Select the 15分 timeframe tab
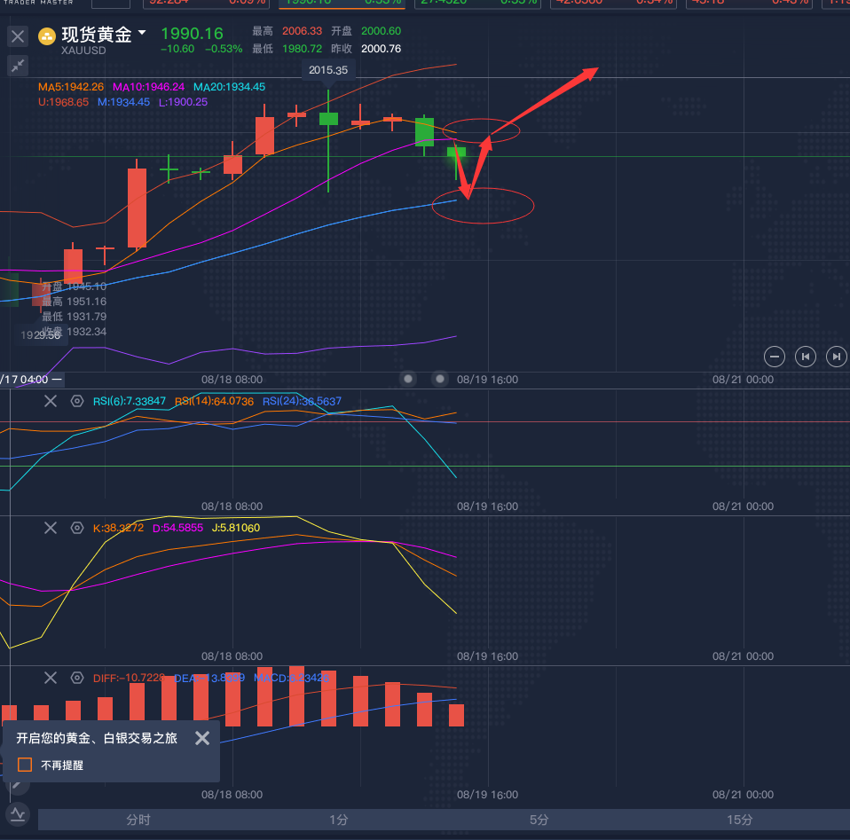Viewport: 850px width, 840px height. point(739,820)
